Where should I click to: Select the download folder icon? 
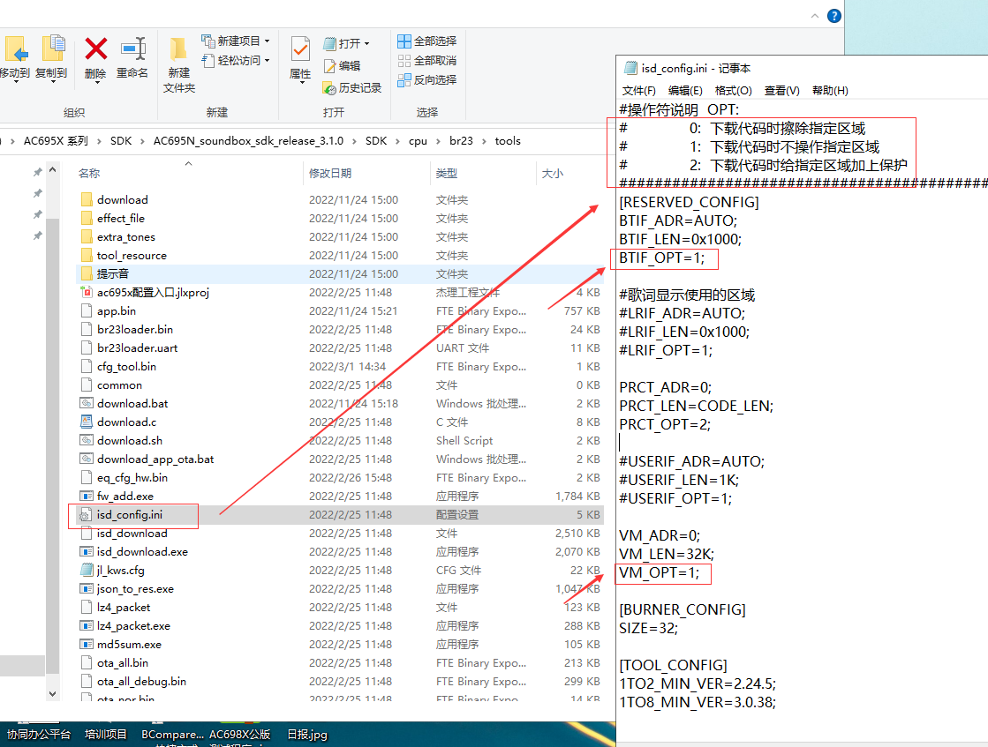point(87,199)
